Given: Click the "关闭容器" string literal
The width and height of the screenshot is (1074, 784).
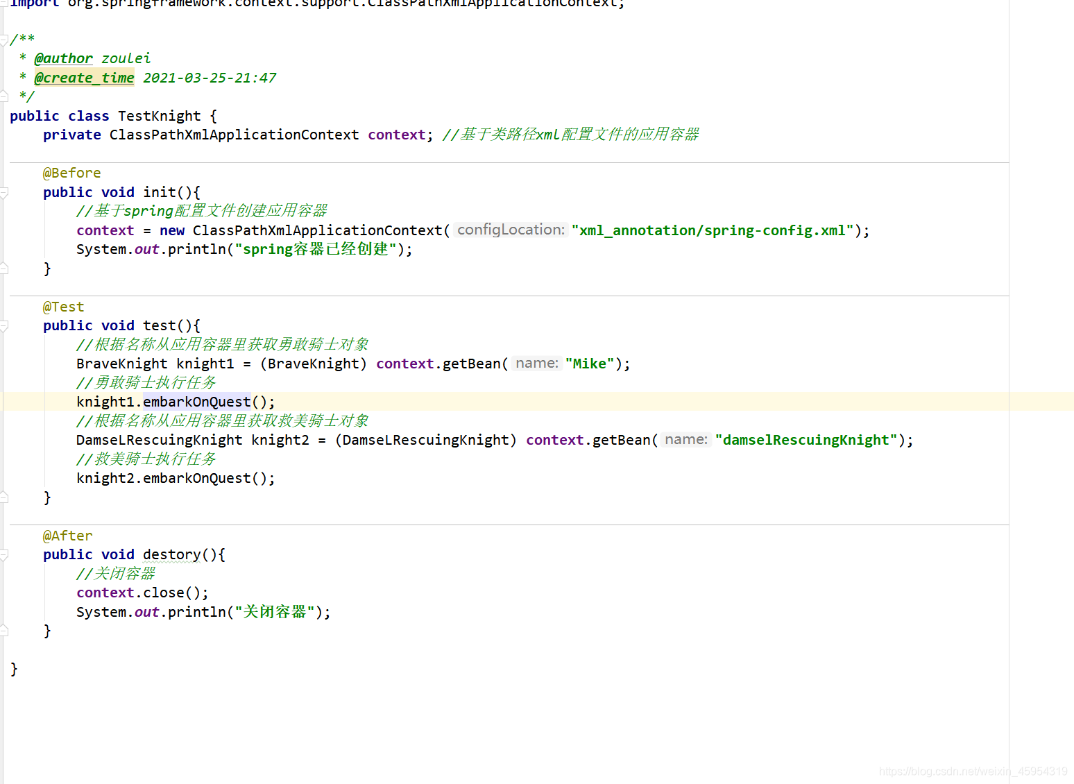Looking at the screenshot, I should [275, 612].
